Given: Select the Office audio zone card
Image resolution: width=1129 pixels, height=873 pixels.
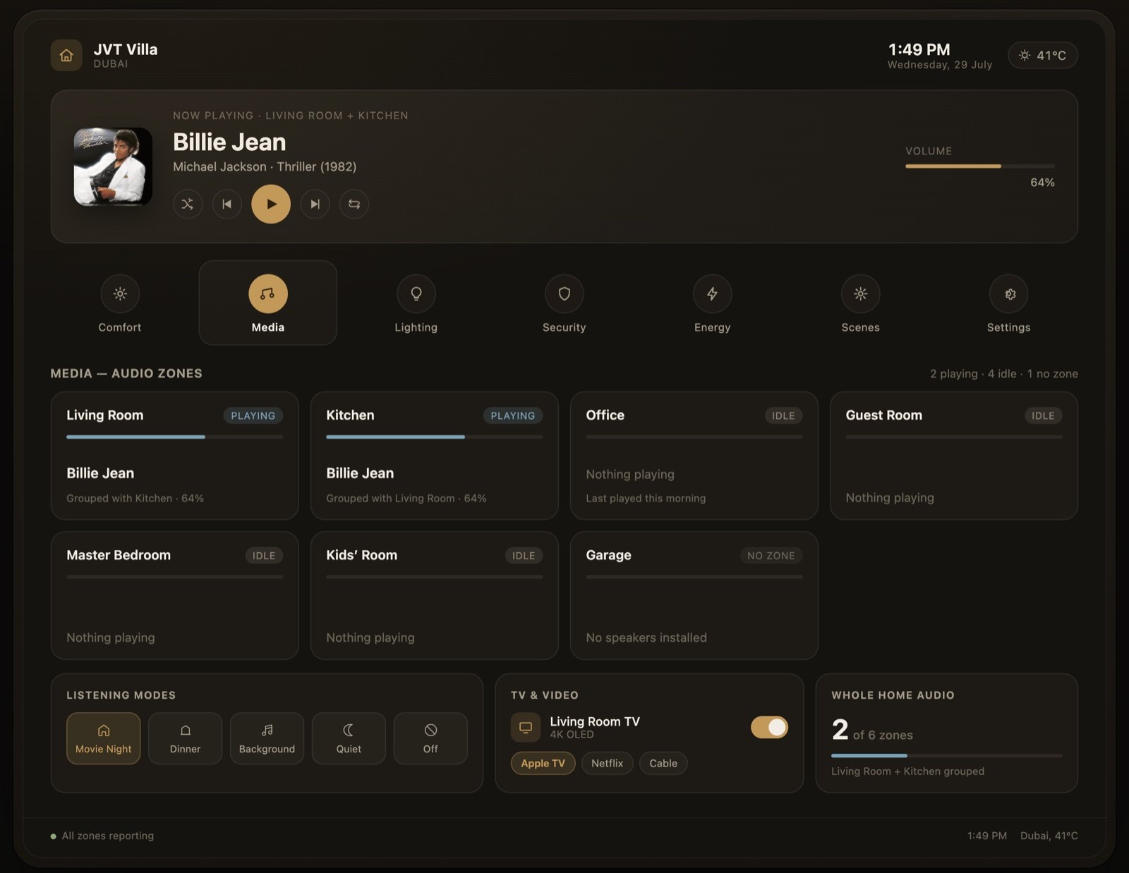Looking at the screenshot, I should coord(694,456).
